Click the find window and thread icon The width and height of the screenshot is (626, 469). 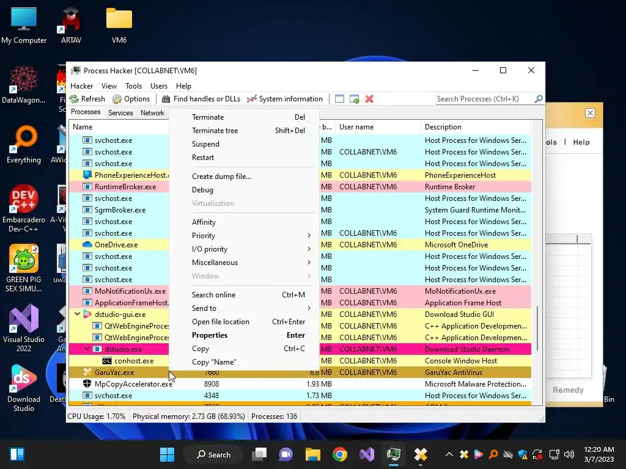tap(354, 99)
